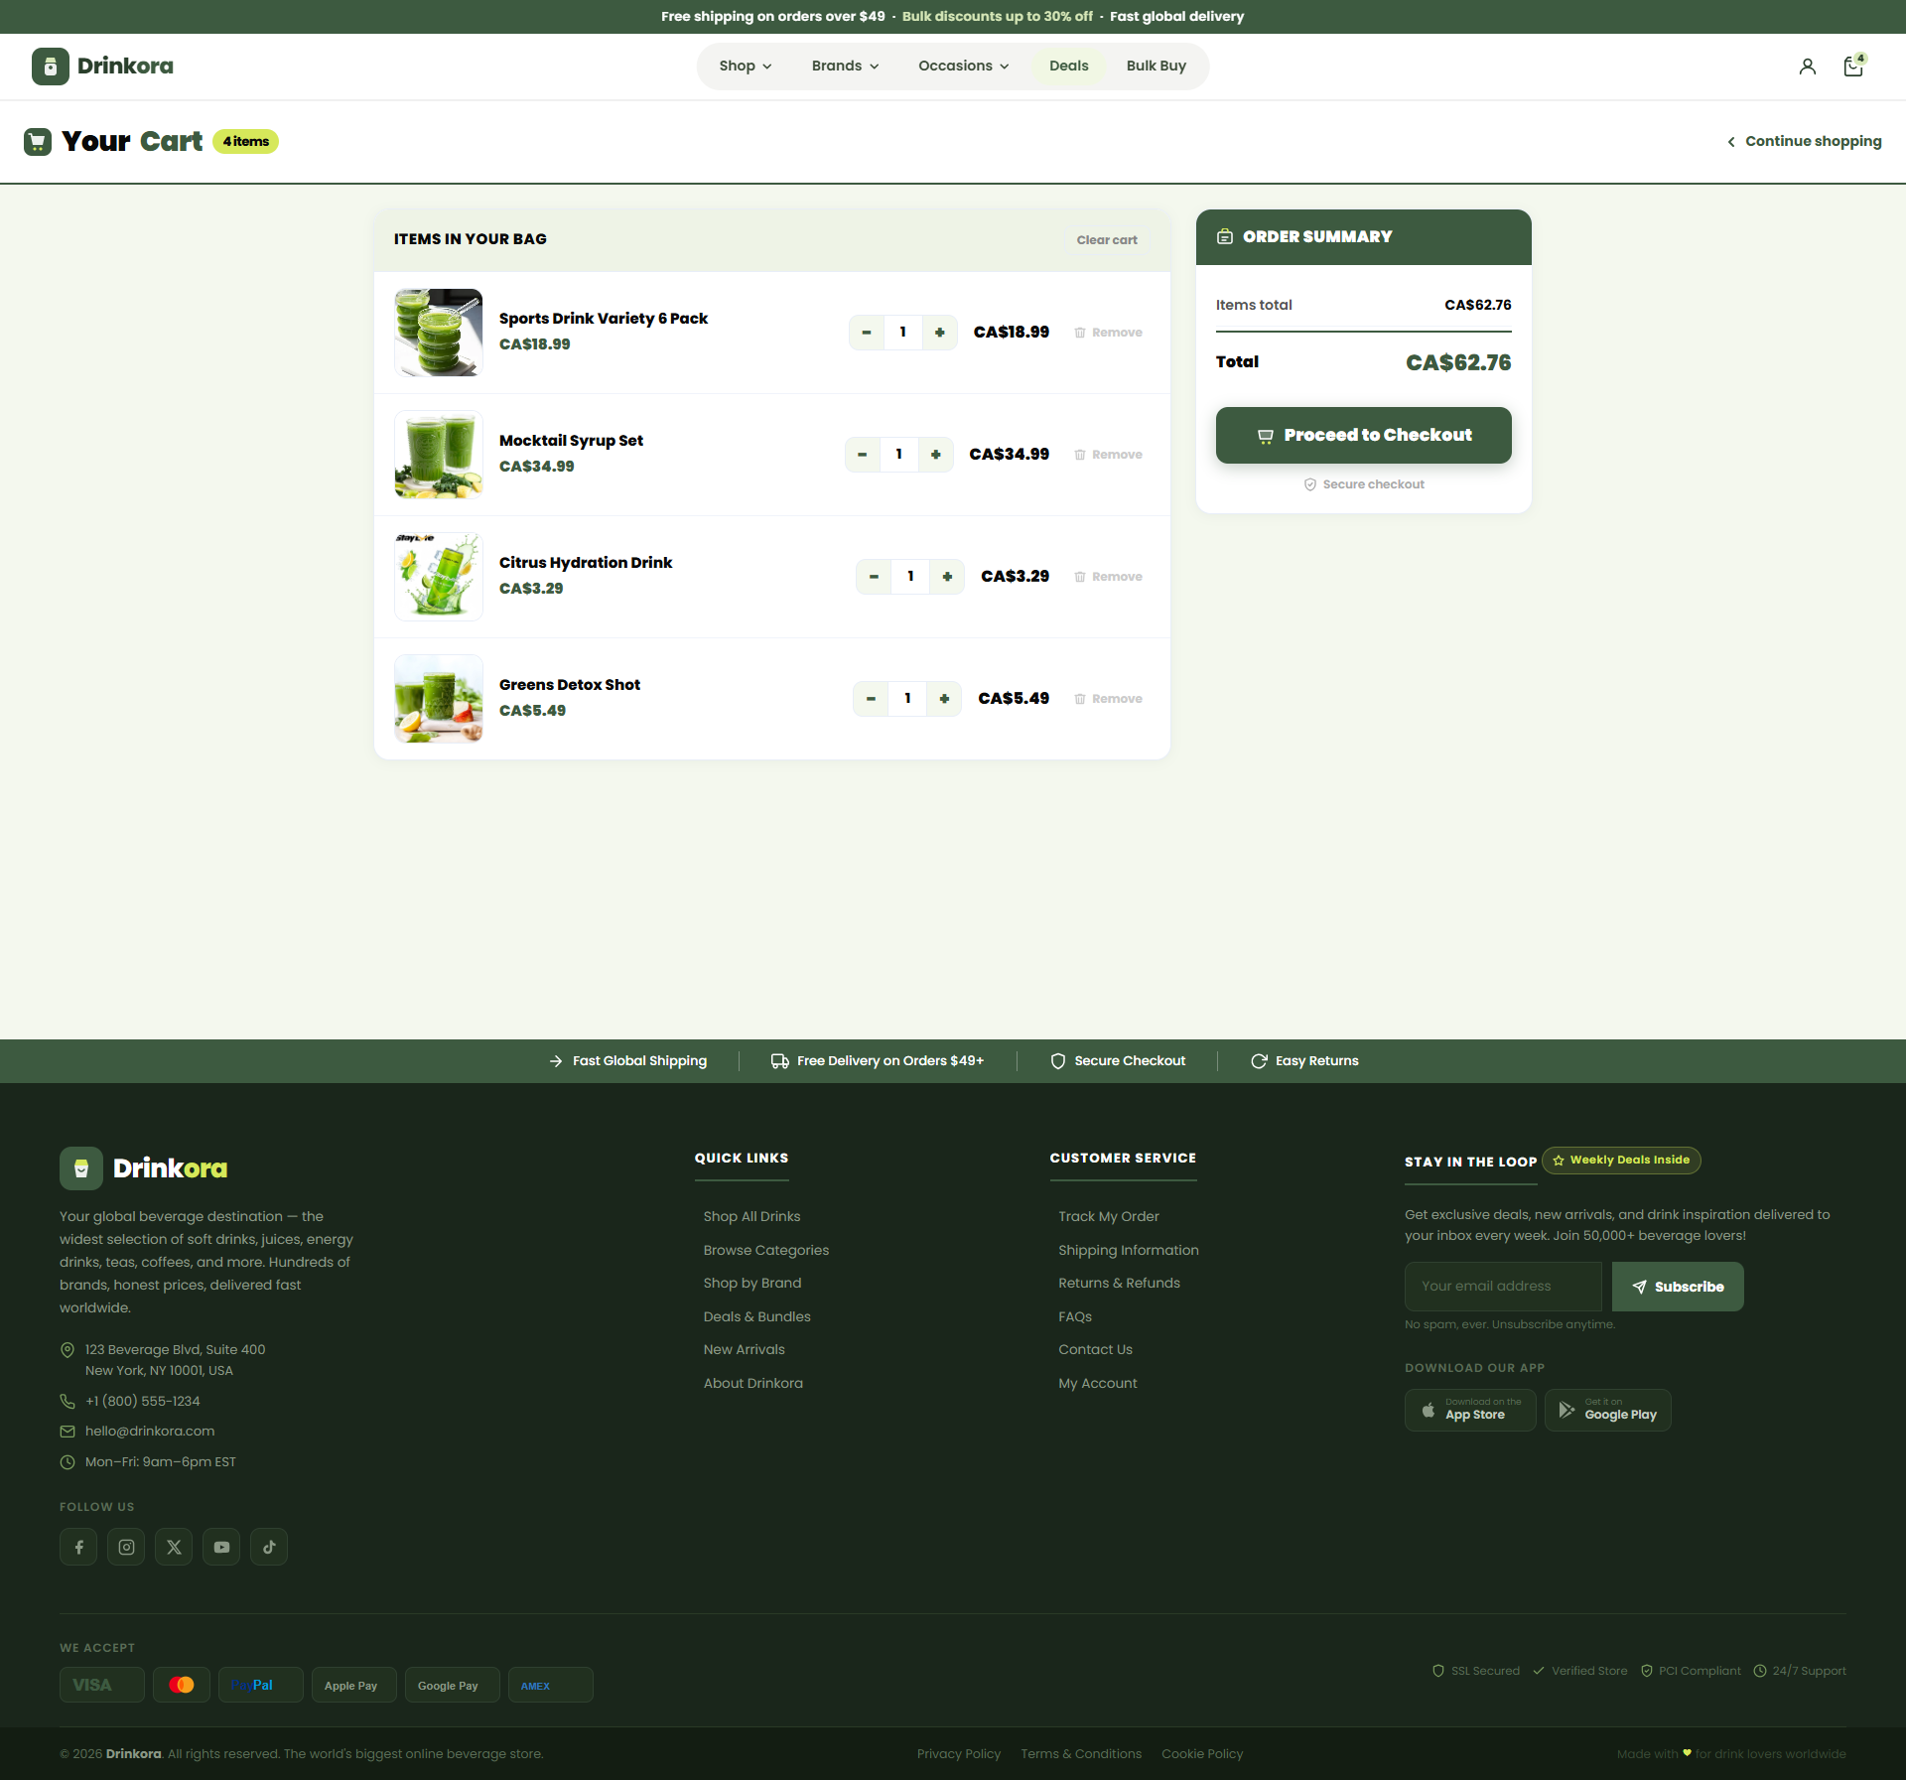Remove Greens Detox Shot from cart
Image resolution: width=1906 pixels, height=1780 pixels.
point(1108,699)
